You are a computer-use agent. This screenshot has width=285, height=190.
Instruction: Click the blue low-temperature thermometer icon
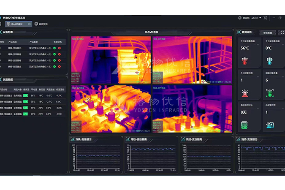point(269,61)
